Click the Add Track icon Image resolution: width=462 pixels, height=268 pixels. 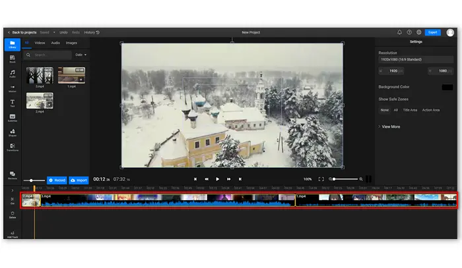(x=13, y=234)
